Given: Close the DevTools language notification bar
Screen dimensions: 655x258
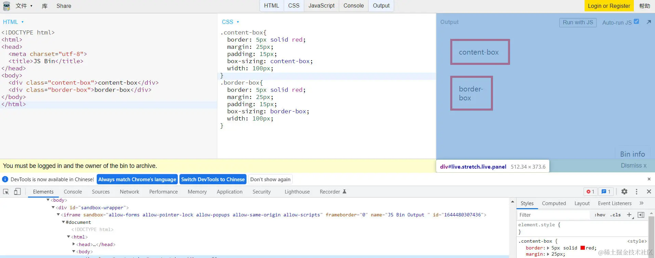Looking at the screenshot, I should tap(649, 179).
